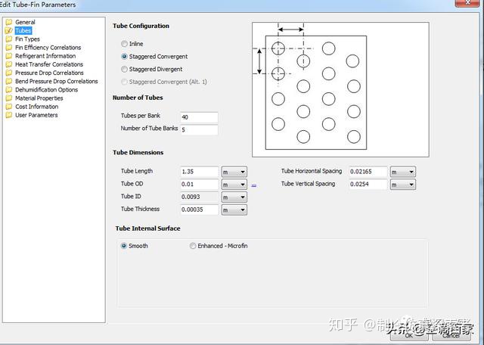Open Tube OD unit dropdown
Image resolution: width=484 pixels, height=345 pixels.
pos(234,185)
